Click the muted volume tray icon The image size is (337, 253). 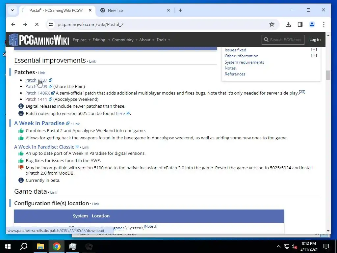pyautogui.click(x=295, y=246)
